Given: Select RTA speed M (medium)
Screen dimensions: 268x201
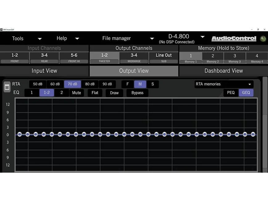Looking at the screenshot, I should (x=140, y=84).
